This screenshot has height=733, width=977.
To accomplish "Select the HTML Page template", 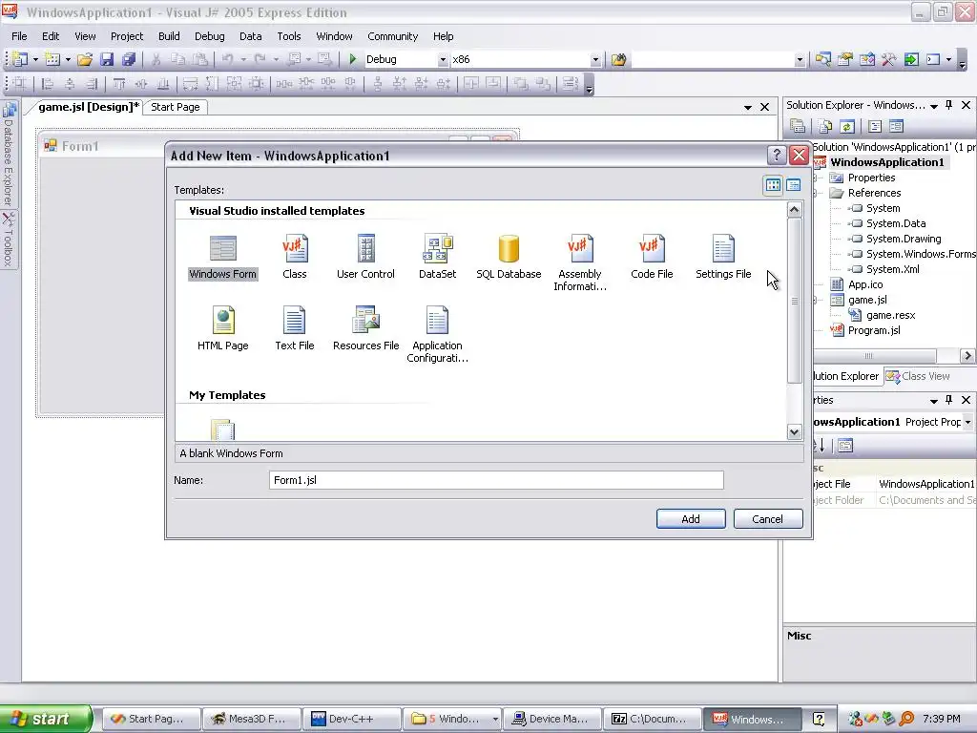I will tap(222, 328).
